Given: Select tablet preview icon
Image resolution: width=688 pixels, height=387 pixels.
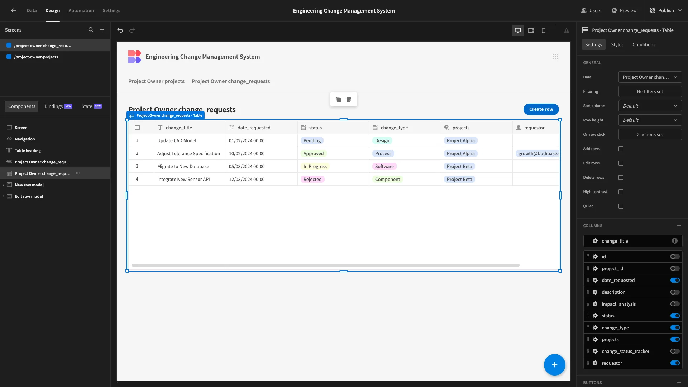Looking at the screenshot, I should (531, 30).
